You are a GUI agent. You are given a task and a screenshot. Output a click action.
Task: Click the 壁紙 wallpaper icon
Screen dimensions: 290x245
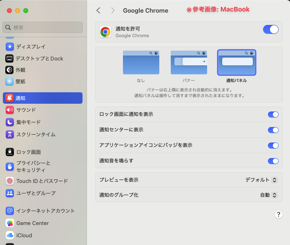coord(10,81)
